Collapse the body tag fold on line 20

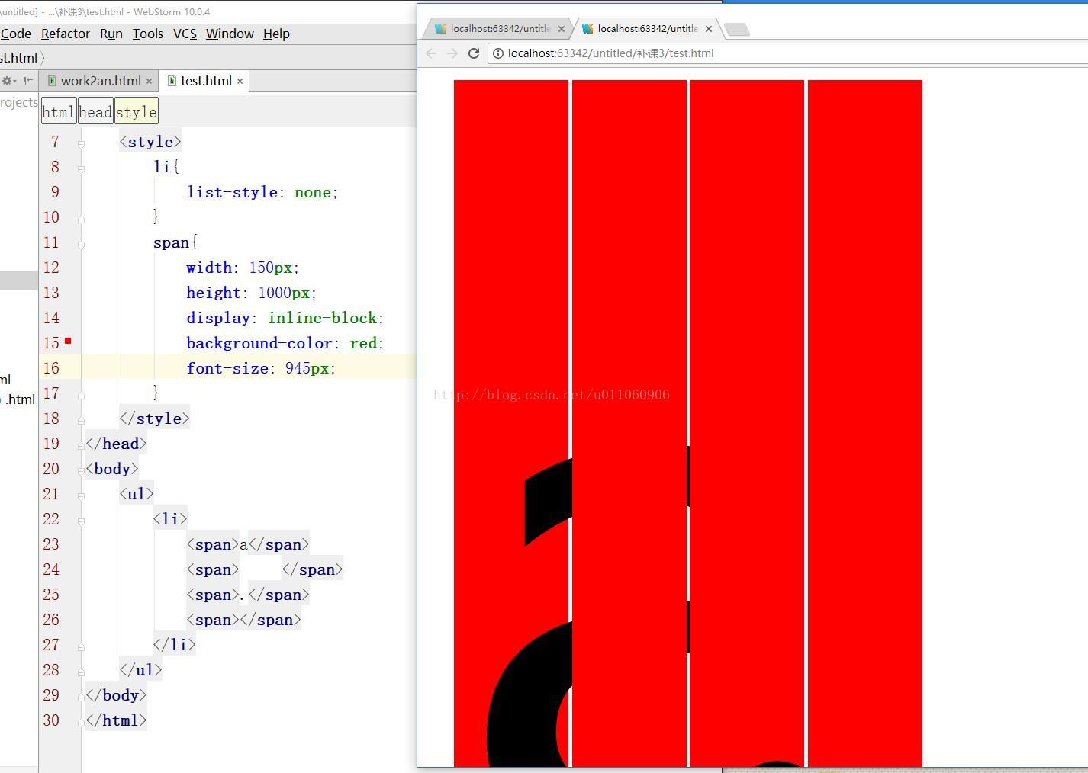82,470
